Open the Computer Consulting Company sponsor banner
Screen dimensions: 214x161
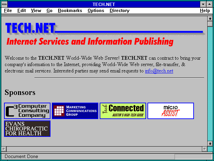tap(27, 111)
